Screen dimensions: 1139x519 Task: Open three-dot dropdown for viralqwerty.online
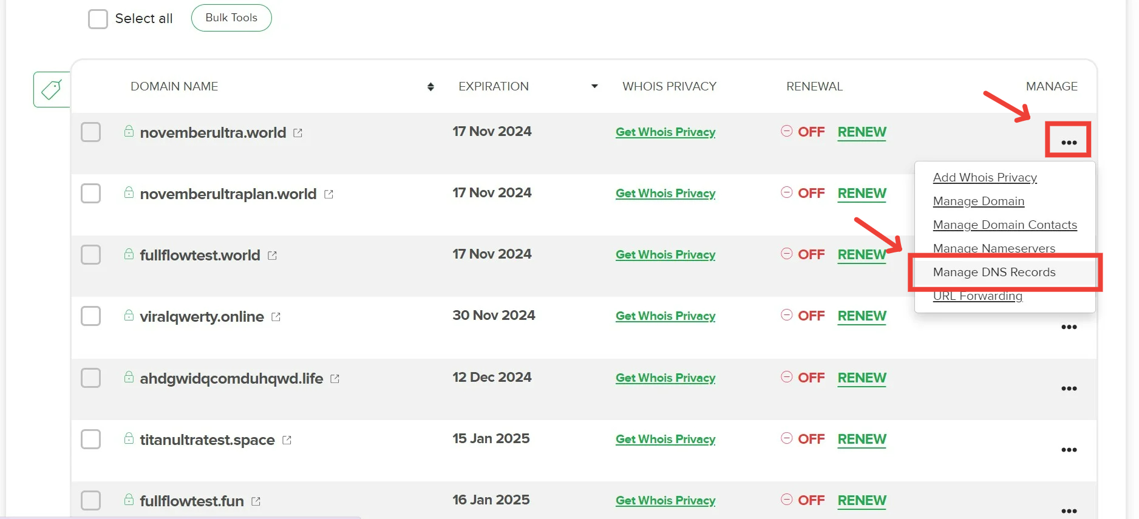[1069, 327]
